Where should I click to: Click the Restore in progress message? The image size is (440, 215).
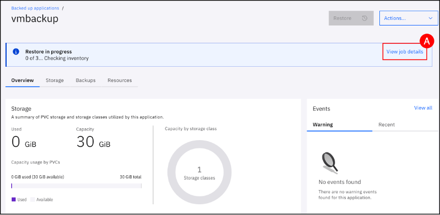click(48, 51)
